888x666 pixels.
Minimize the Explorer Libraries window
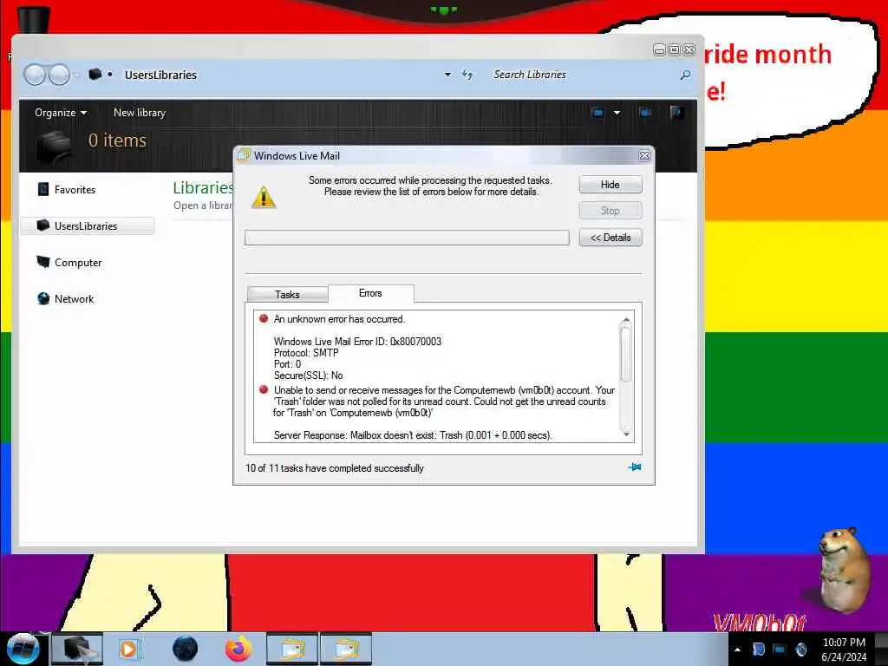click(x=659, y=49)
